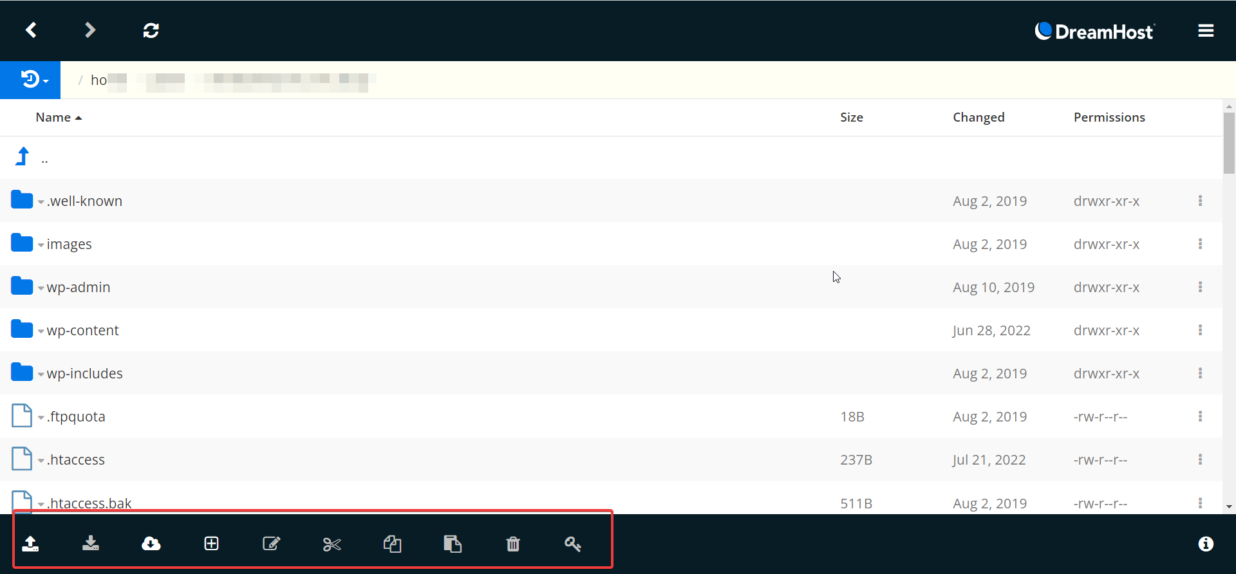Open more options for wp-content row
This screenshot has height=574, width=1236.
click(x=1200, y=330)
